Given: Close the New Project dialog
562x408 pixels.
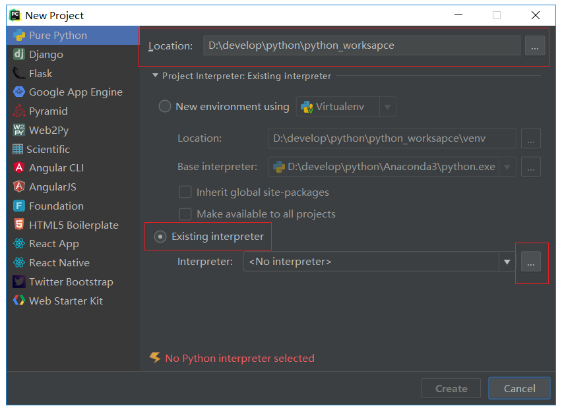Looking at the screenshot, I should point(536,15).
